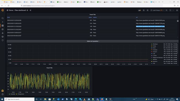The width and height of the screenshot is (180, 101).
Task: Click the Add panel icon
Action: (x=140, y=10)
